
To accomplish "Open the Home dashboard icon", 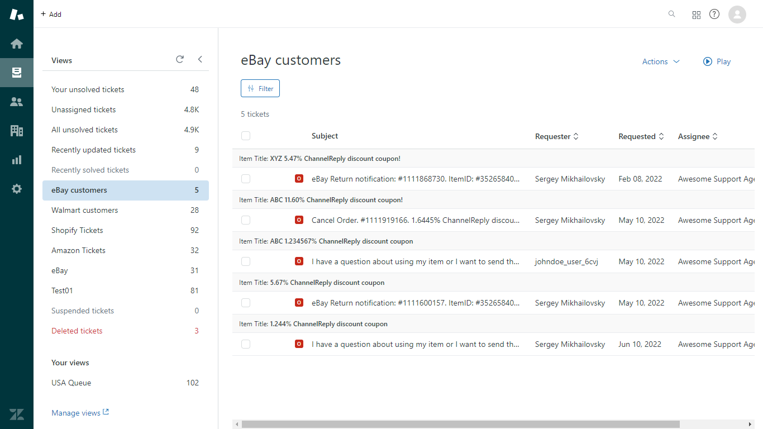I will [x=17, y=44].
